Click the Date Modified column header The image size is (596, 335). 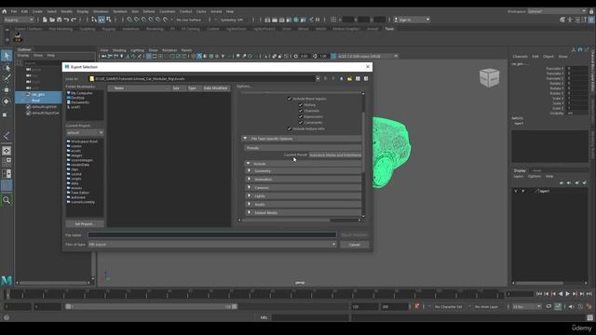point(215,88)
